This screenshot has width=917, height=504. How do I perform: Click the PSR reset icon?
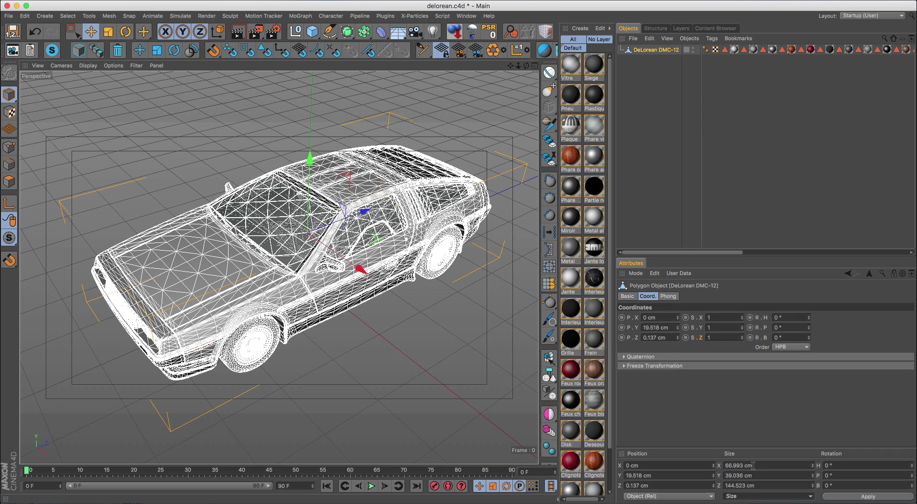tap(489, 31)
